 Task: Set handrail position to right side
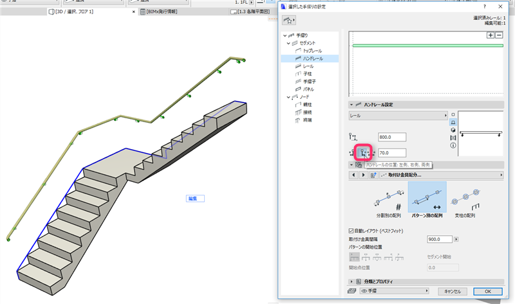(362, 153)
